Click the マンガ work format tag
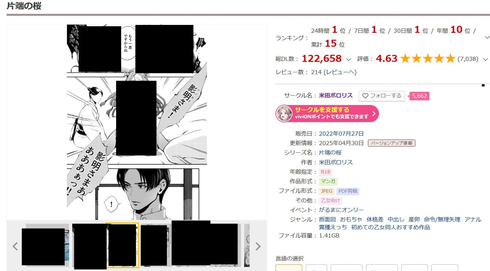This screenshot has height=271, width=490. click(x=328, y=181)
